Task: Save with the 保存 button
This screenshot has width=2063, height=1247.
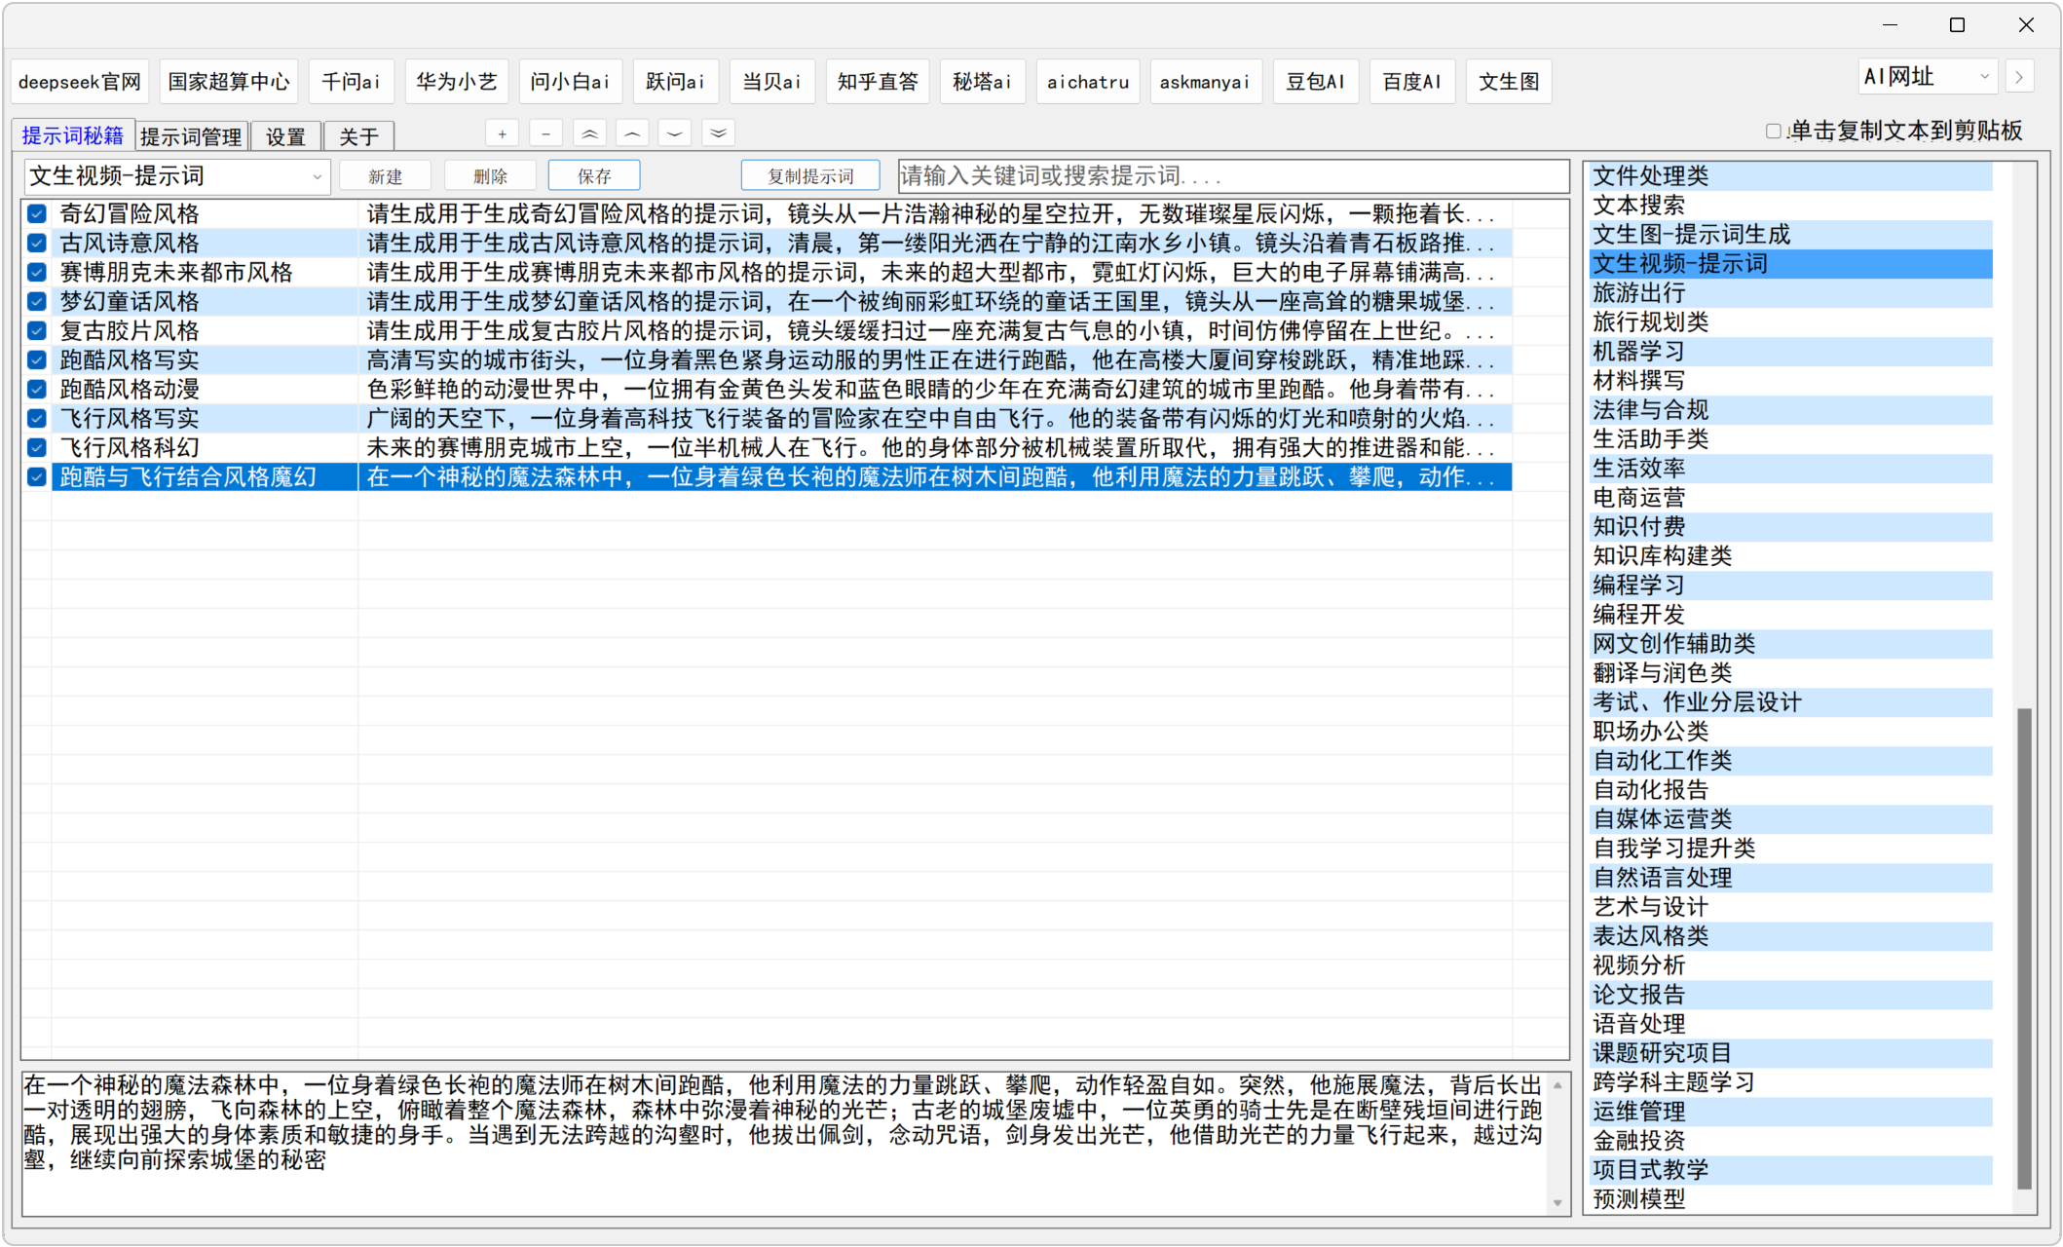Action: coord(594,176)
